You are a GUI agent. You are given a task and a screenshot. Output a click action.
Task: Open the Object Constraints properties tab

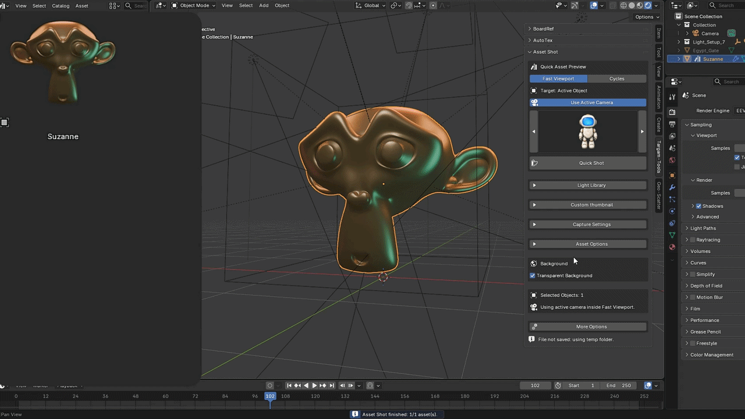click(x=672, y=223)
